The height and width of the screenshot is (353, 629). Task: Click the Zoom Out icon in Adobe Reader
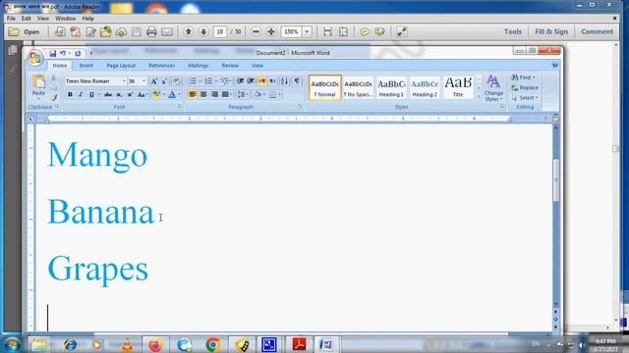pos(256,32)
